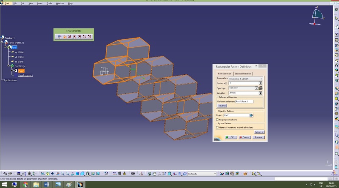Screen dimensions: 339x188
Task: Click Cancel in Rectangular Pattern Definition
Action: coord(245,137)
